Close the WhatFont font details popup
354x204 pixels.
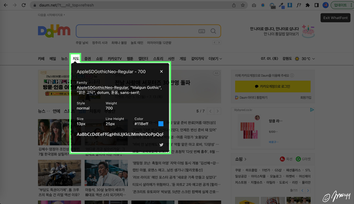pyautogui.click(x=161, y=71)
